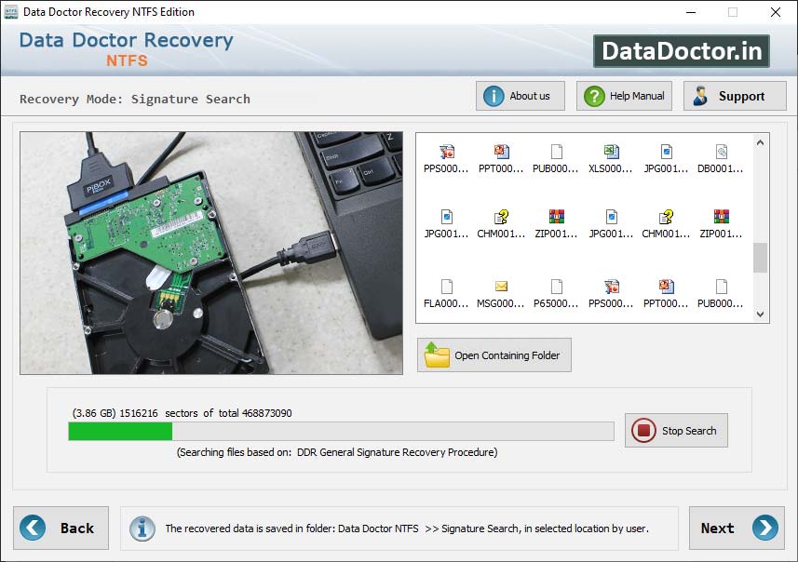Screen dimensions: 798x562
Task: Open the Help Manual
Action: 623,95
